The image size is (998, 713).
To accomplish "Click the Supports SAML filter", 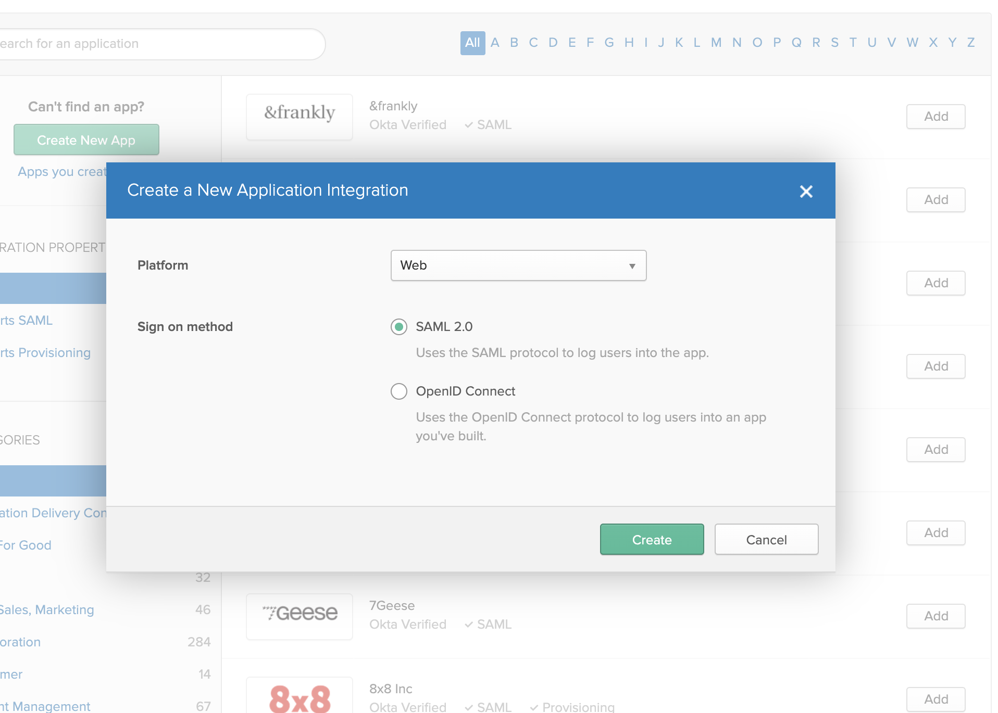I will [x=26, y=320].
